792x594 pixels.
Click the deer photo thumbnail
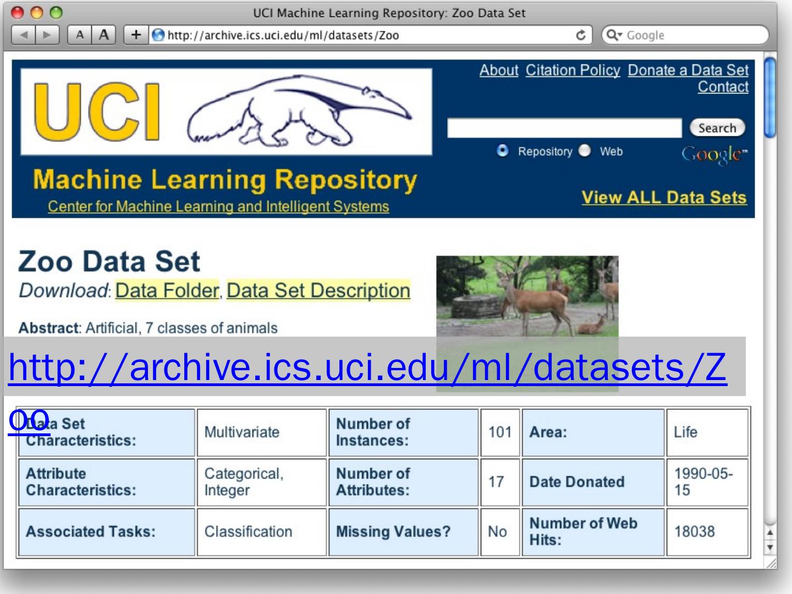527,296
